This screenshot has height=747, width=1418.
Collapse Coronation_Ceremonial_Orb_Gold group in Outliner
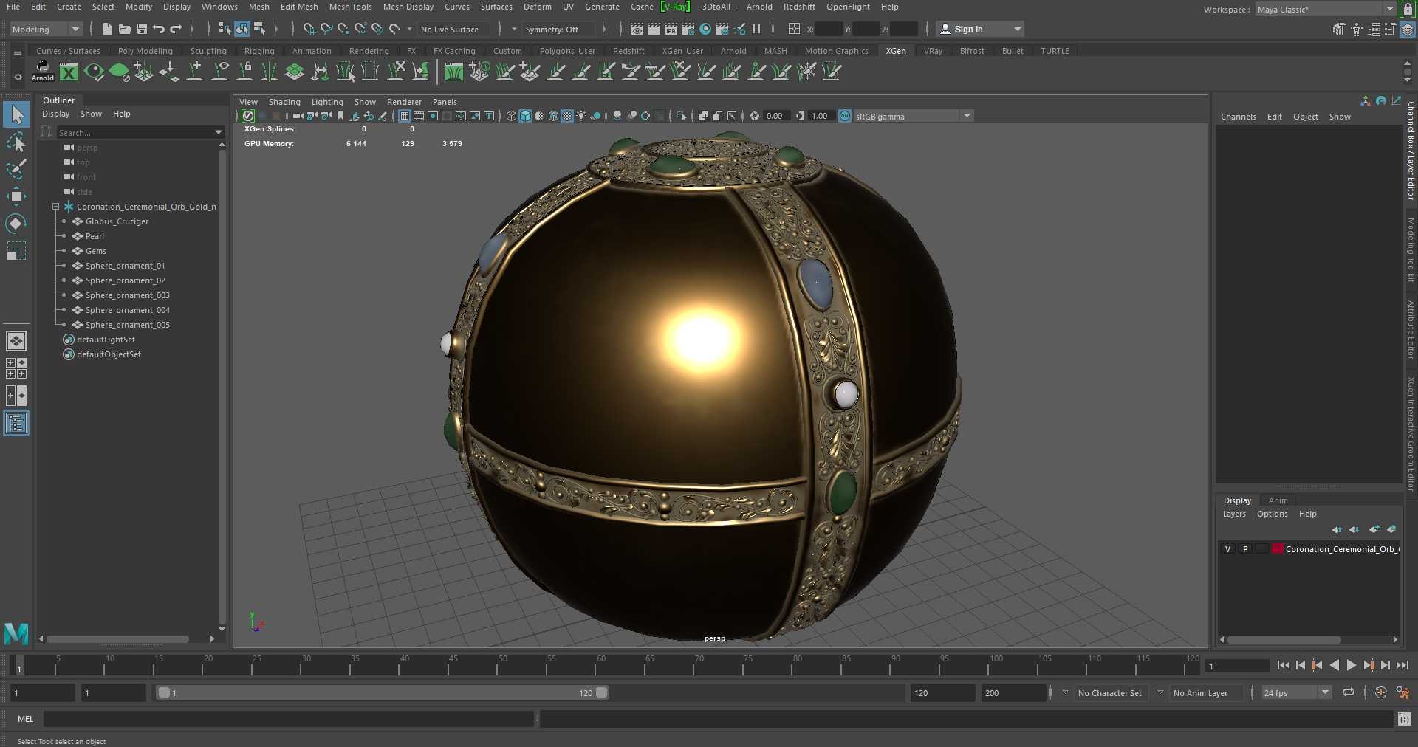pyautogui.click(x=55, y=207)
